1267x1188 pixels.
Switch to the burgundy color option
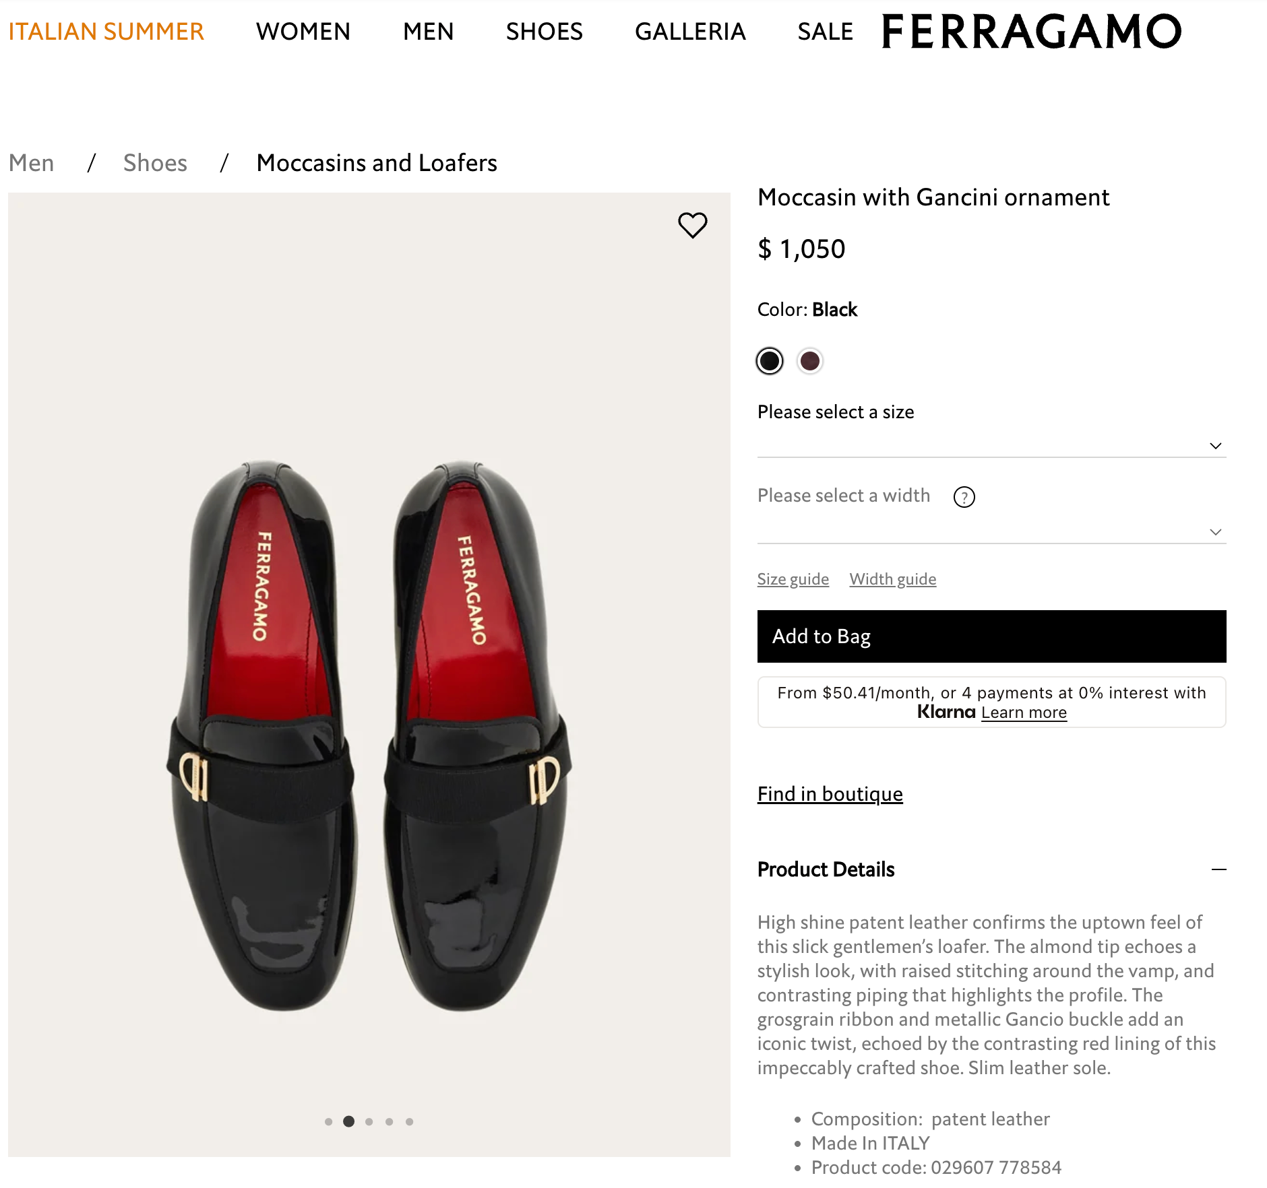[x=810, y=361]
